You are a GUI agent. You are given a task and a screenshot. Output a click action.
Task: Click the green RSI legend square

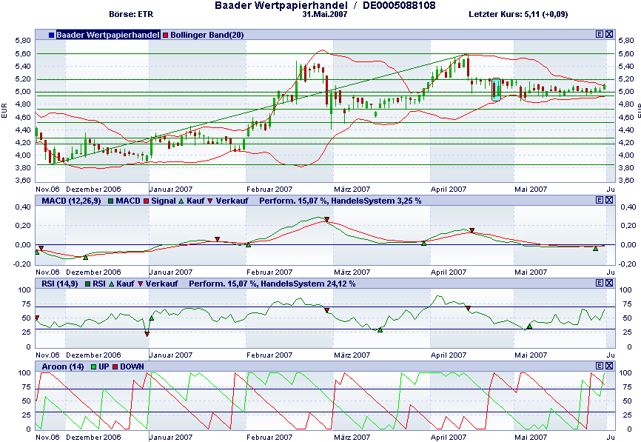tap(87, 284)
